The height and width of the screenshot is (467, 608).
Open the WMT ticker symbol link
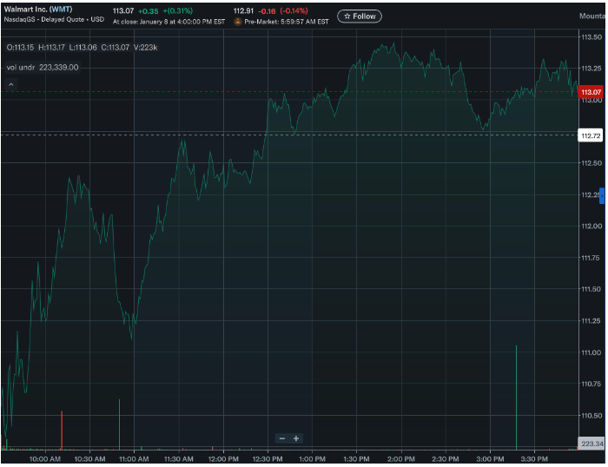[x=61, y=9]
